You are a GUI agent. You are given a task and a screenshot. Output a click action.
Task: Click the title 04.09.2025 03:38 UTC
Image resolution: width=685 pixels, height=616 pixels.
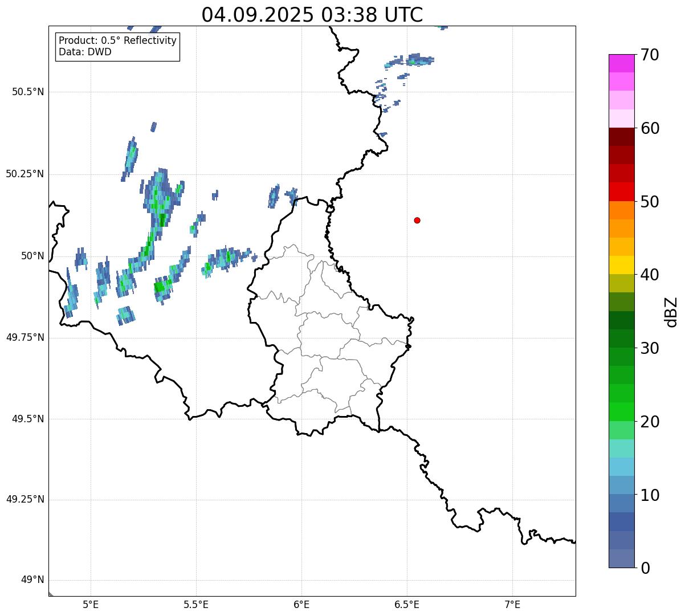click(x=312, y=14)
